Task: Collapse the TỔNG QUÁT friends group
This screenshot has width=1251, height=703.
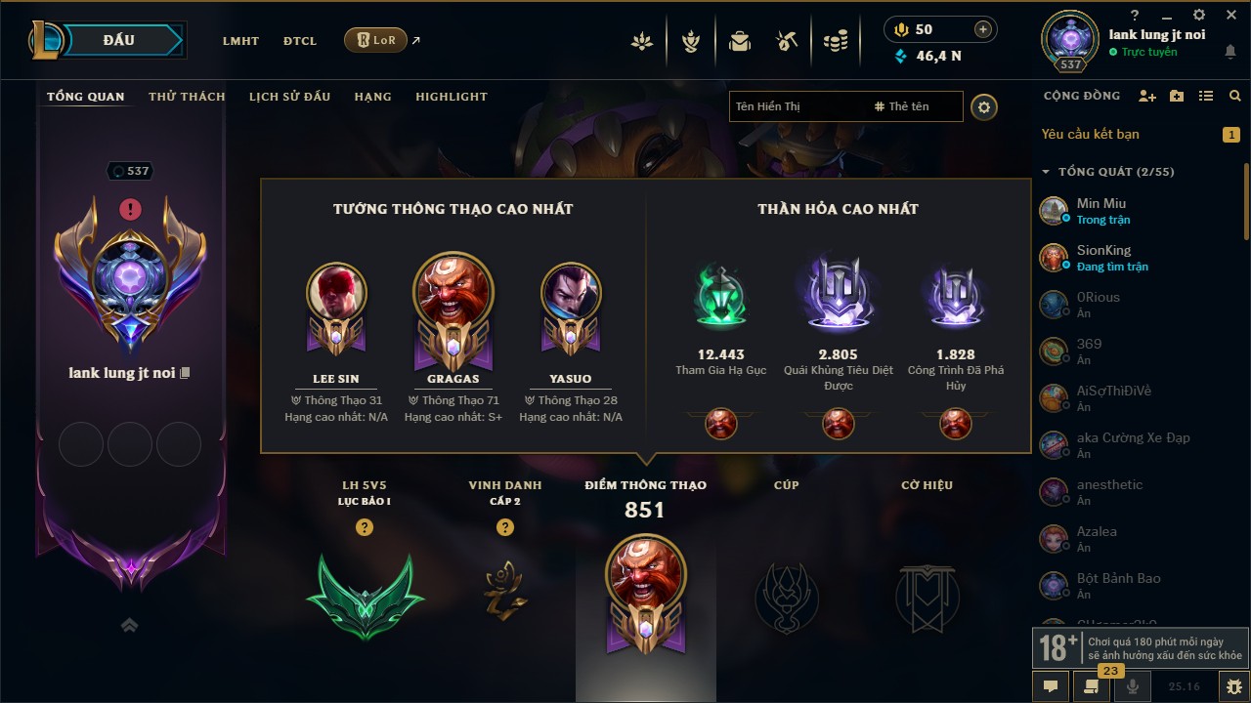Action: (1046, 172)
